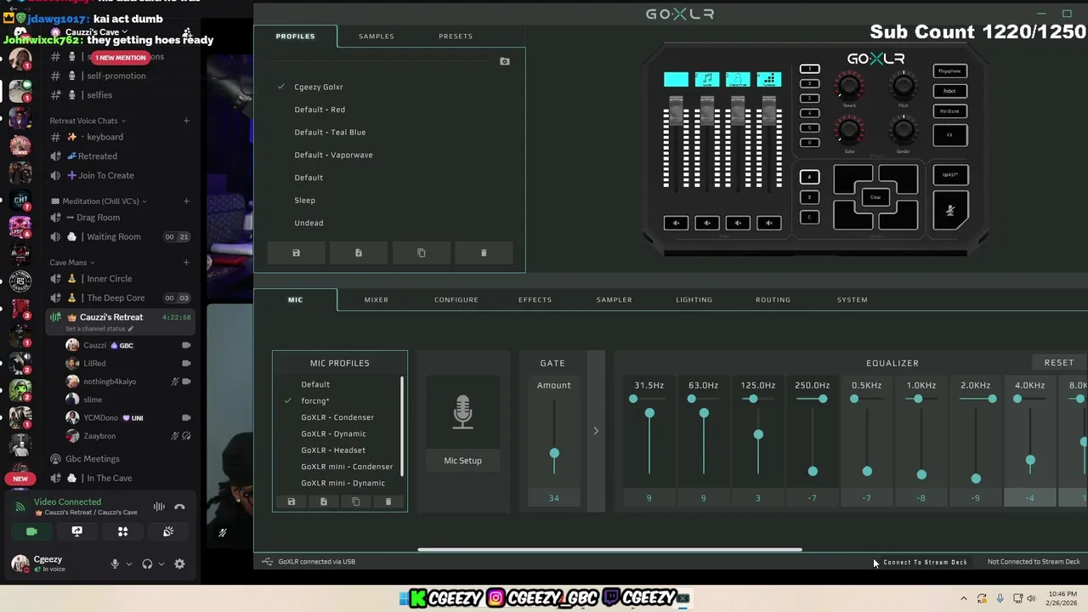Mute the fourth fader channel on GoXLR
Screen dimensions: 1088x612
pyautogui.click(x=769, y=223)
